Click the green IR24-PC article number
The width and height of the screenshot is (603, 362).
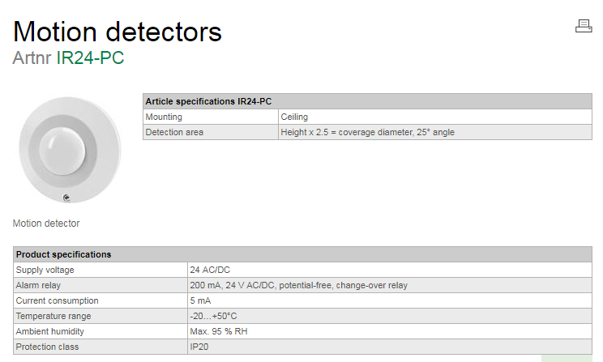click(90, 58)
